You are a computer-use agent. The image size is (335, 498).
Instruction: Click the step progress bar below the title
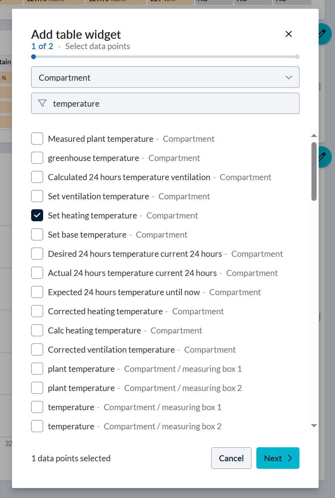tap(165, 57)
